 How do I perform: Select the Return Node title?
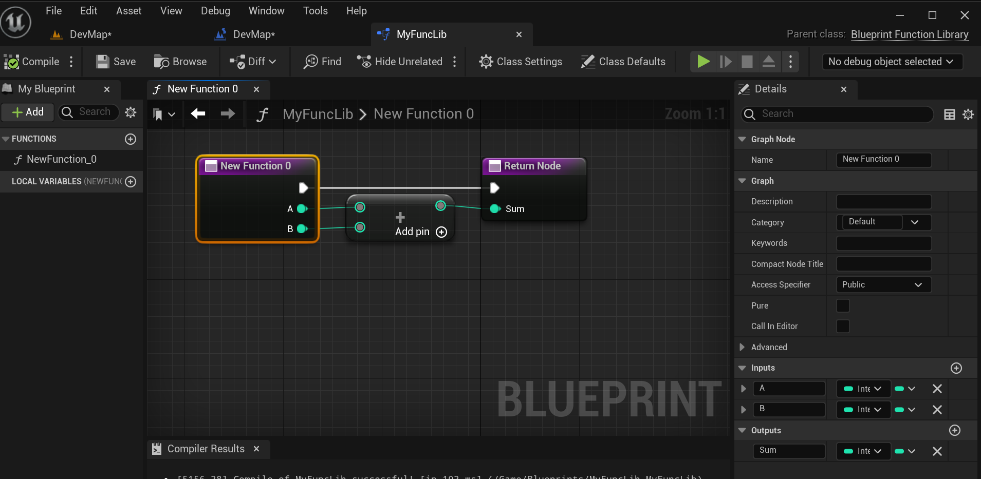[x=532, y=166]
